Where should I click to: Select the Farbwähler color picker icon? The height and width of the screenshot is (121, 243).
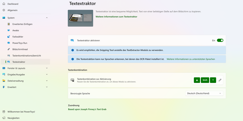tap(9, 37)
